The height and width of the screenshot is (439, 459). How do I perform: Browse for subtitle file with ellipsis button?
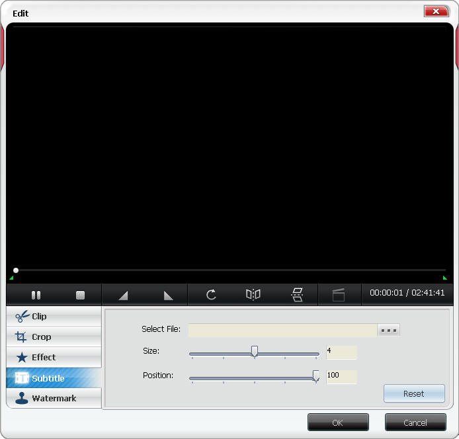coord(388,331)
